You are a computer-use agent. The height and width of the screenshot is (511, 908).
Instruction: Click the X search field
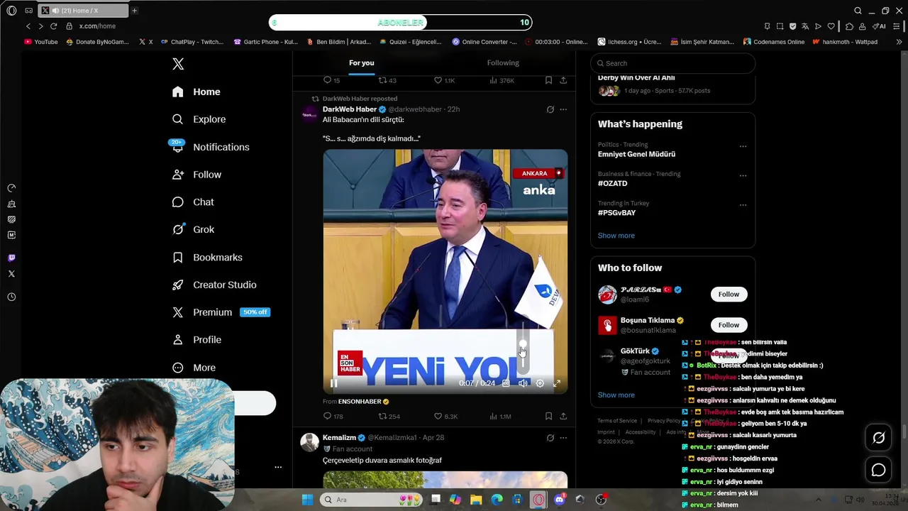tap(672, 63)
